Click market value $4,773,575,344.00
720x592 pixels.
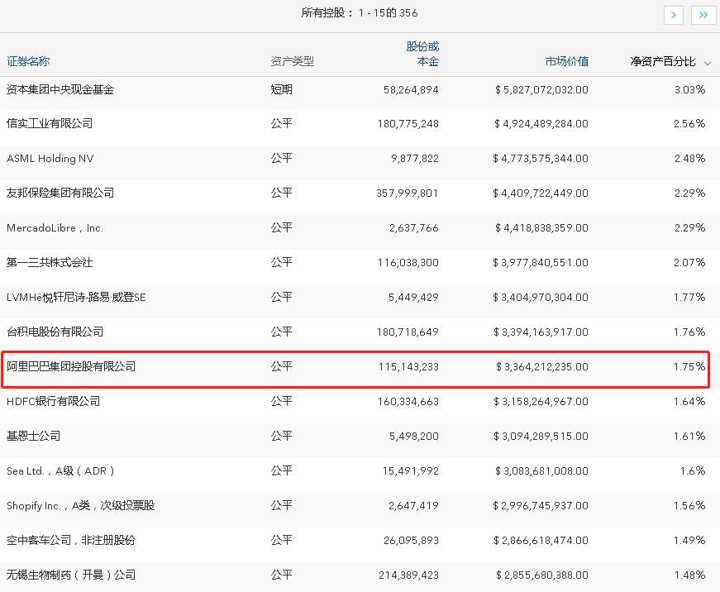[541, 159]
